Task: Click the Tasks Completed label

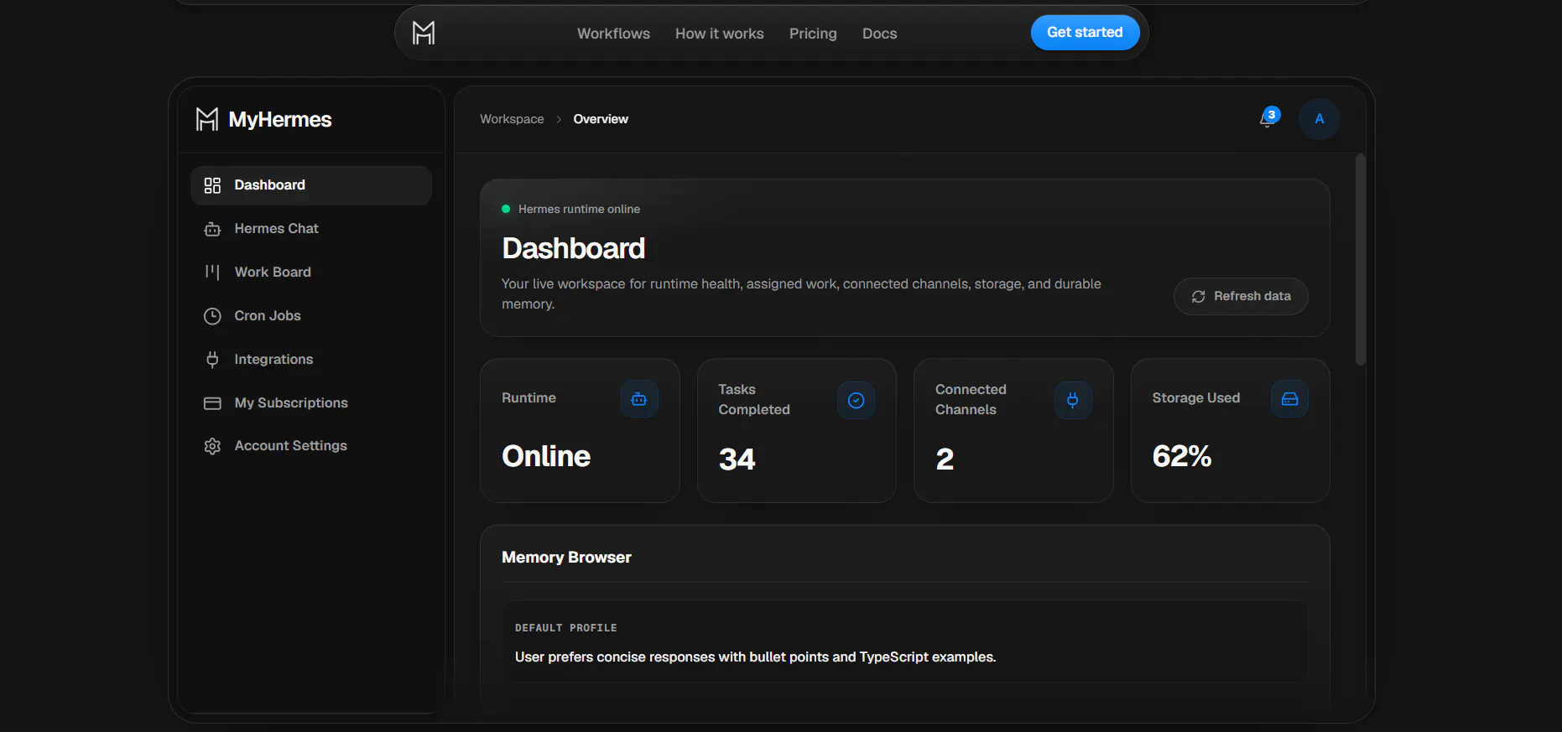Action: tap(753, 399)
